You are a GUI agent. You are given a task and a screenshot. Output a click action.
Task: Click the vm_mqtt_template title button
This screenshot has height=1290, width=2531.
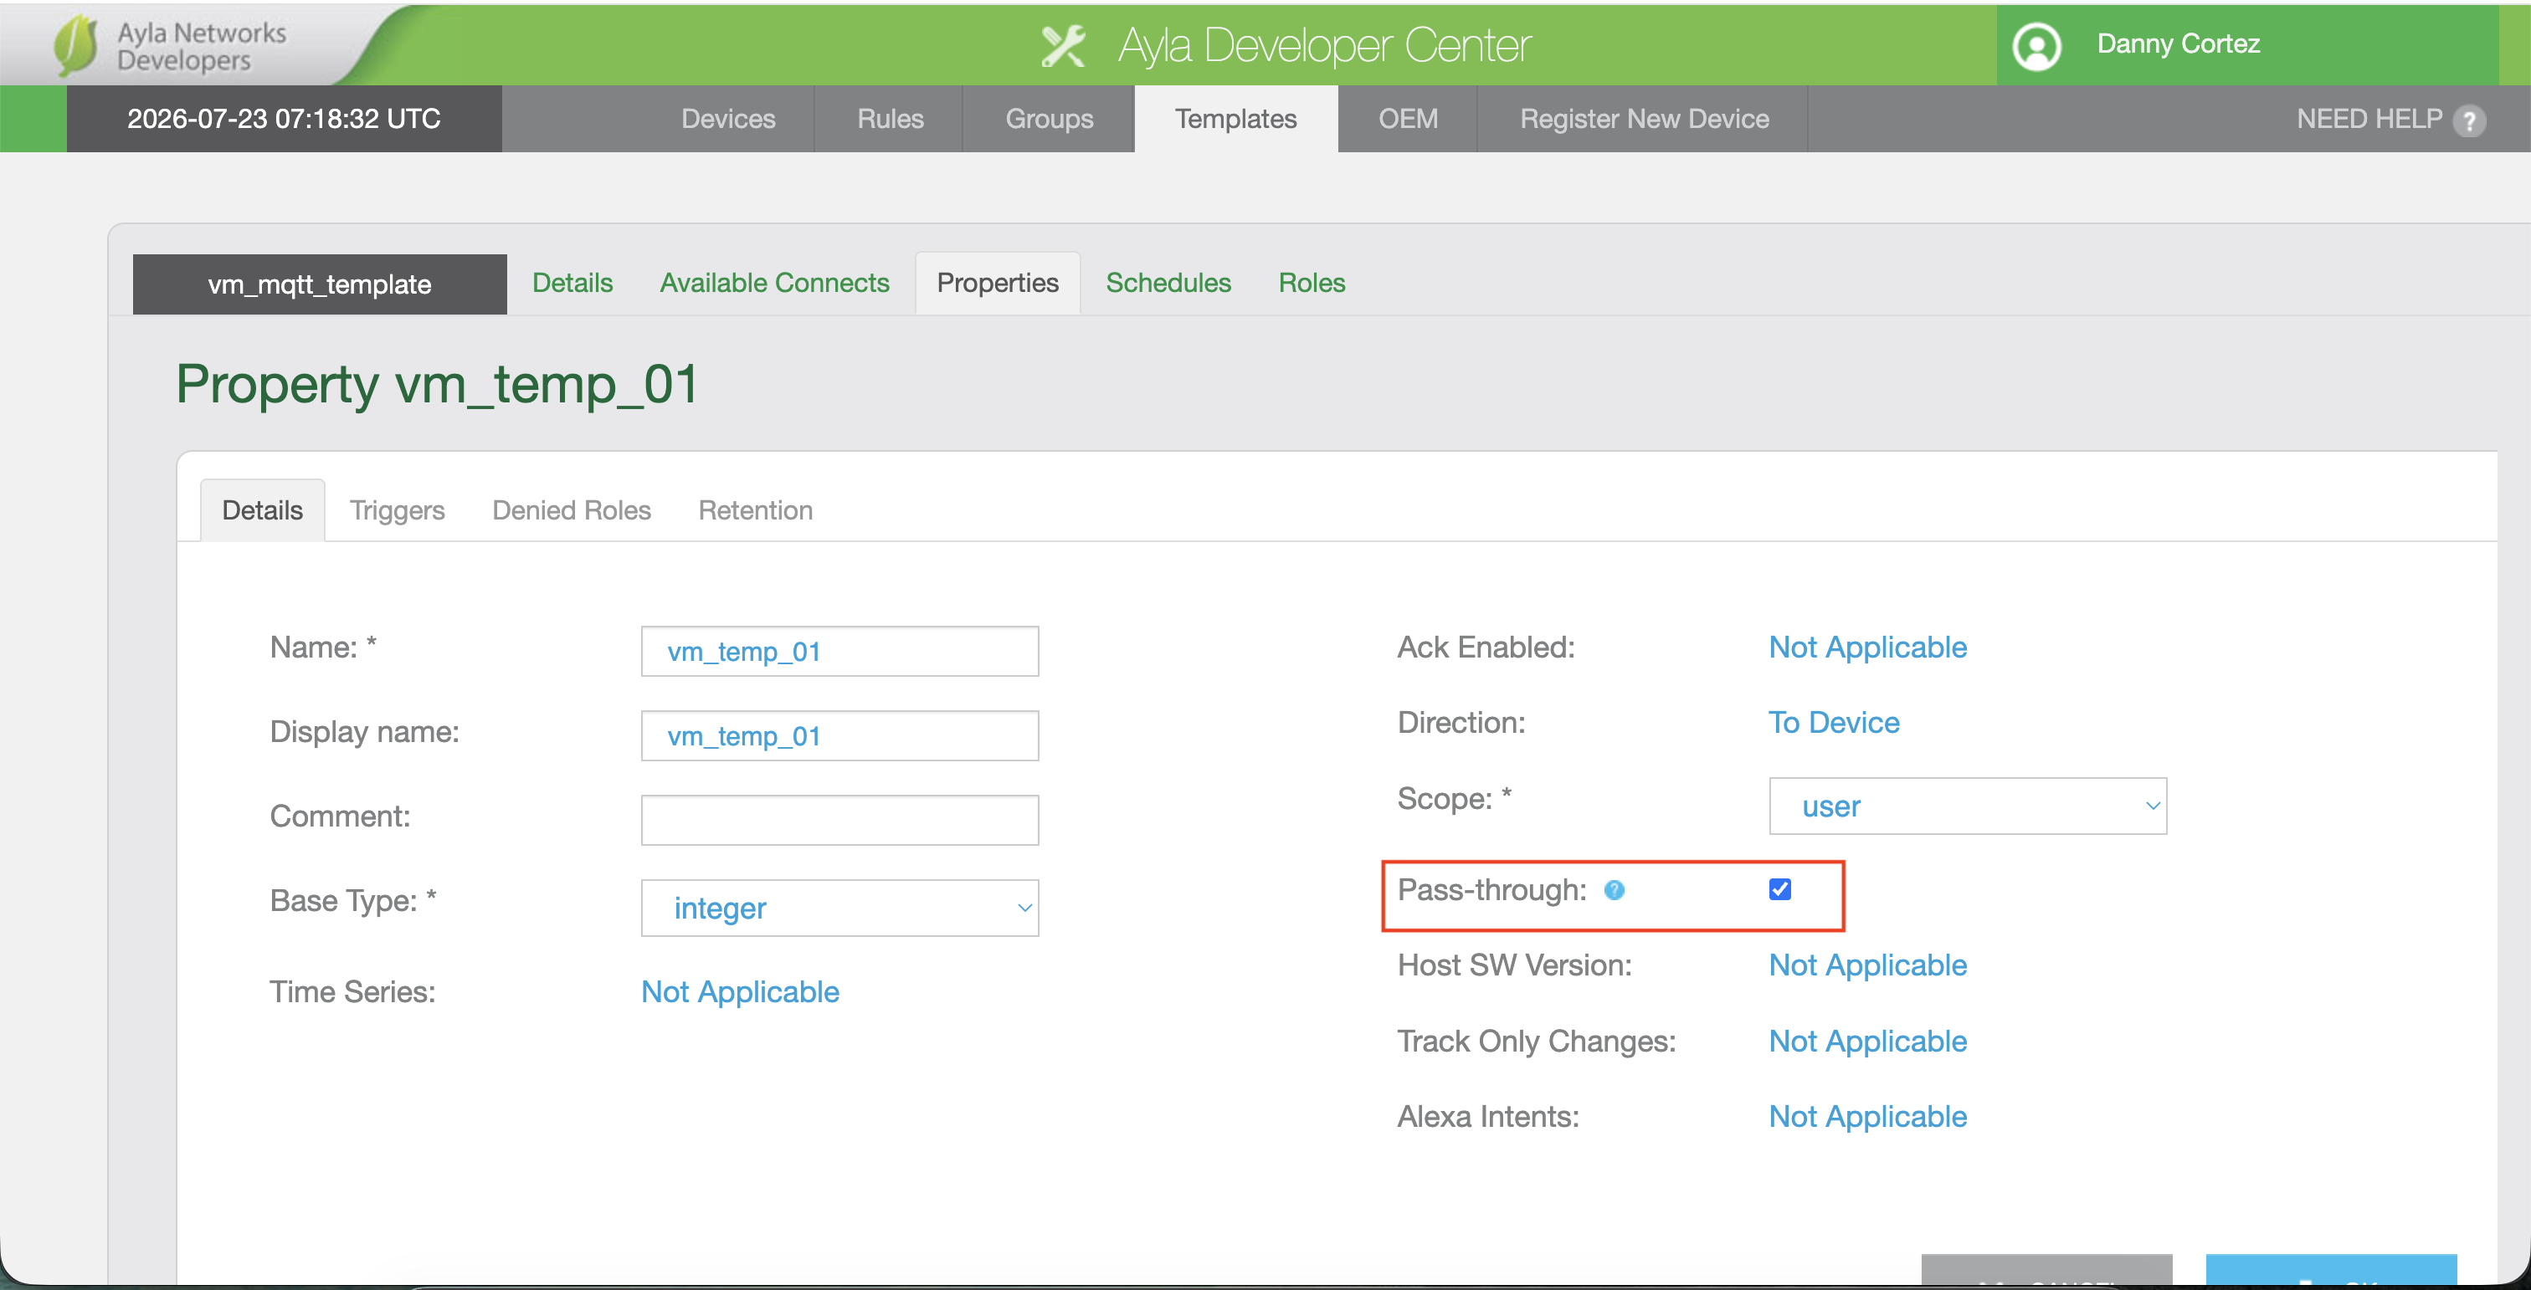(x=321, y=284)
